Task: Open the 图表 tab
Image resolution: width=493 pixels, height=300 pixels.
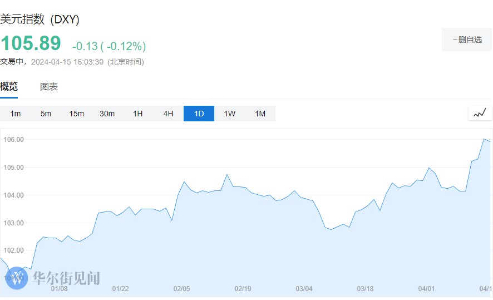Action: click(x=49, y=87)
